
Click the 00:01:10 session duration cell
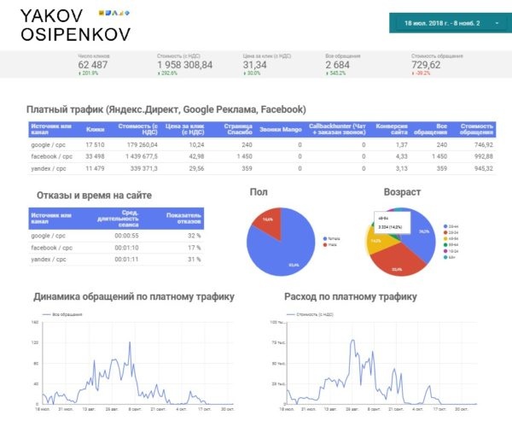126,248
